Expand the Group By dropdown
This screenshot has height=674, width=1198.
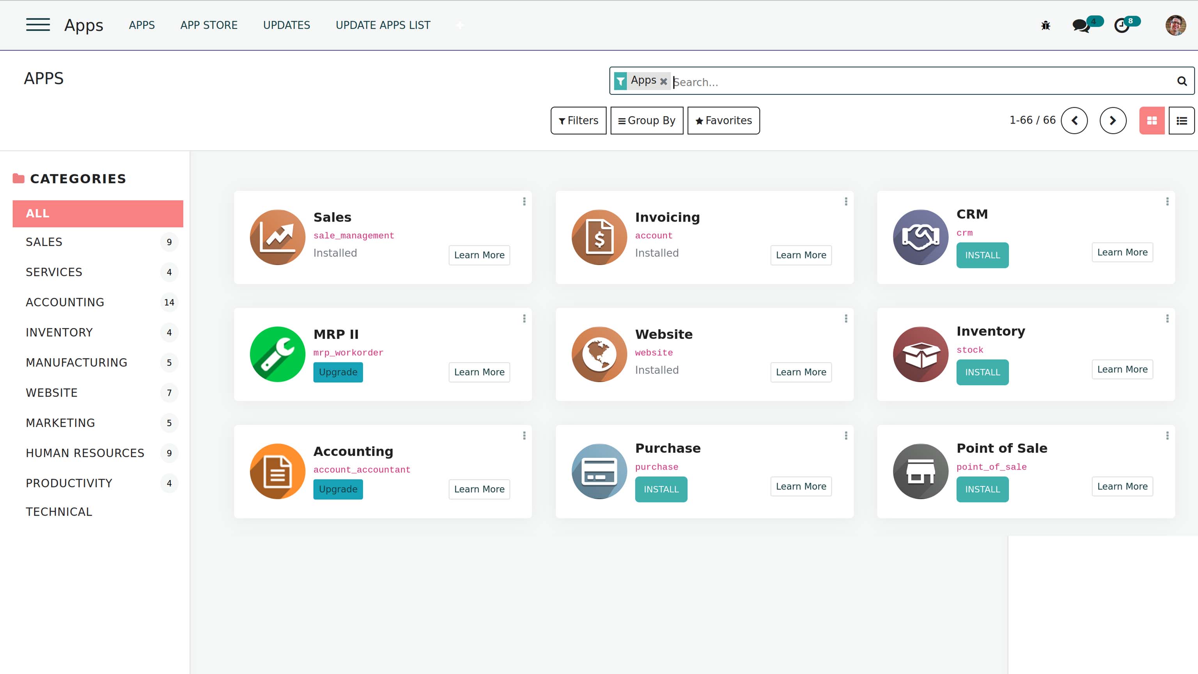tap(647, 121)
